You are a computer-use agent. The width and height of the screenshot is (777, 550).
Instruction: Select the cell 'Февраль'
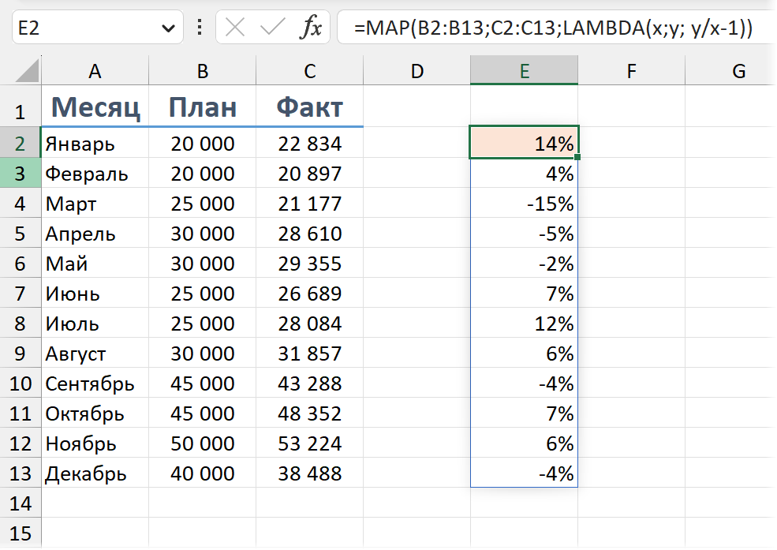click(95, 174)
